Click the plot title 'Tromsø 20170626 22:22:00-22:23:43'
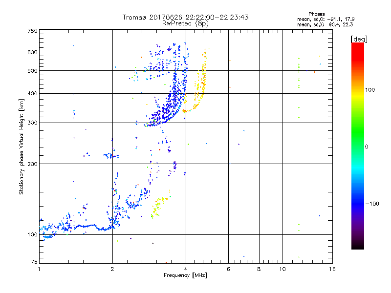This screenshot has width=391, height=293. [185, 17]
